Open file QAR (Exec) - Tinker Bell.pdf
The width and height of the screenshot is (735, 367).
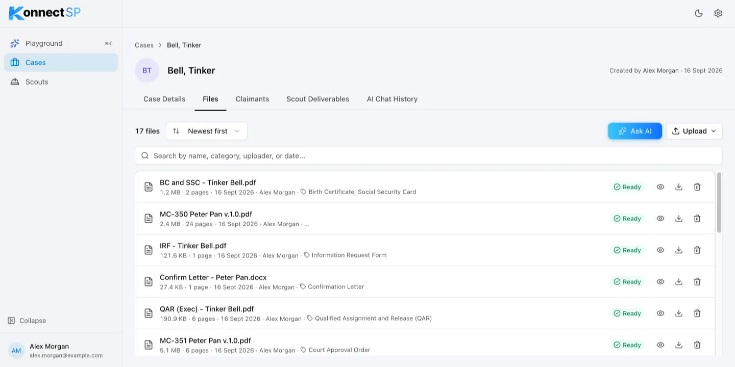pyautogui.click(x=207, y=309)
